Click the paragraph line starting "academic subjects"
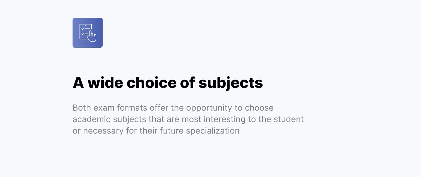421x177 pixels. [188, 119]
